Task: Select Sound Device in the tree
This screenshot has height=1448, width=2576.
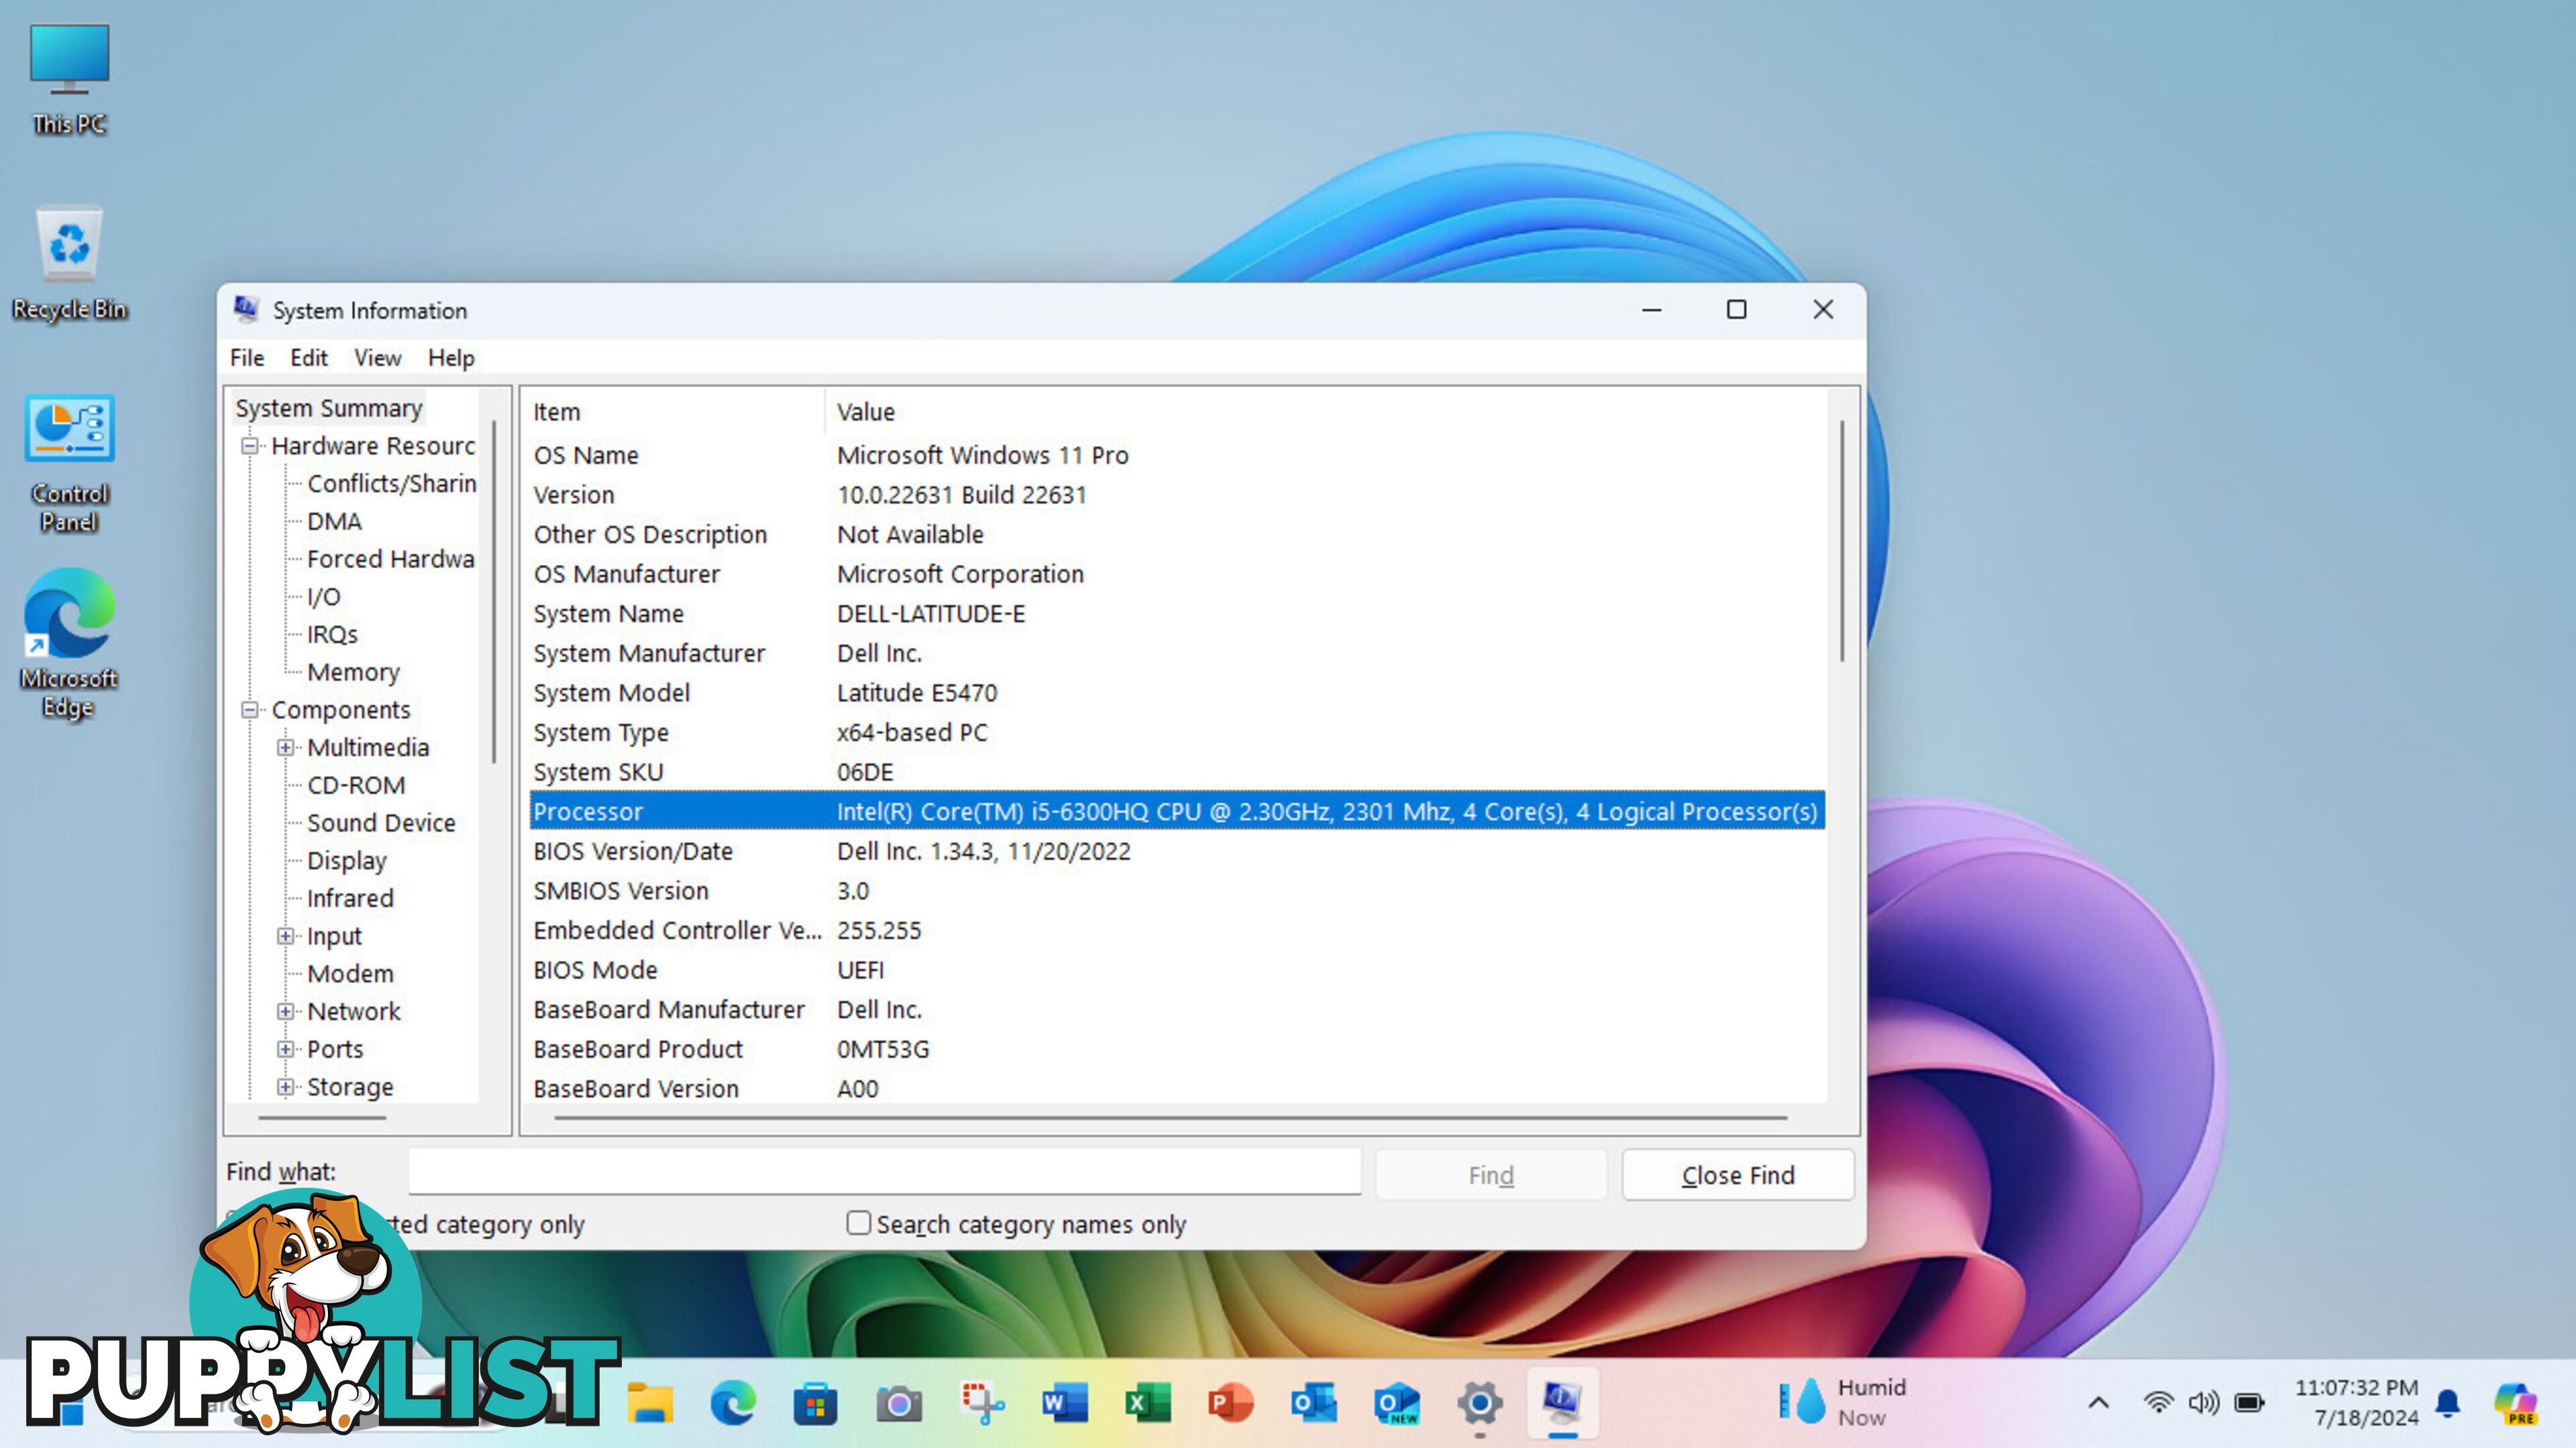Action: 381,823
